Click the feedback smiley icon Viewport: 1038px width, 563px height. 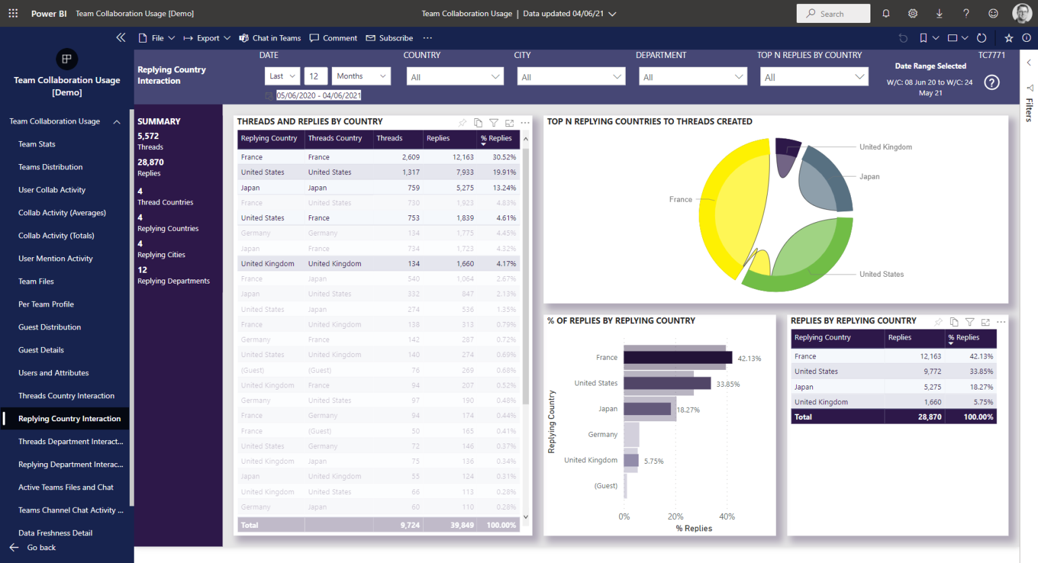(x=993, y=14)
